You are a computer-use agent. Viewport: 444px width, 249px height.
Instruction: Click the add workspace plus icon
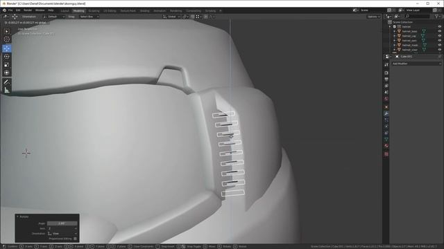[x=221, y=11]
